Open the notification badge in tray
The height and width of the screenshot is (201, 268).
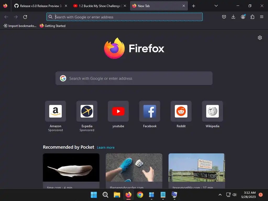click(261, 195)
